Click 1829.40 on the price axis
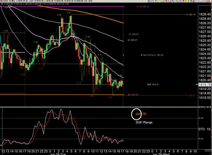This screenshot has height=155, width=212. (x=205, y=14)
